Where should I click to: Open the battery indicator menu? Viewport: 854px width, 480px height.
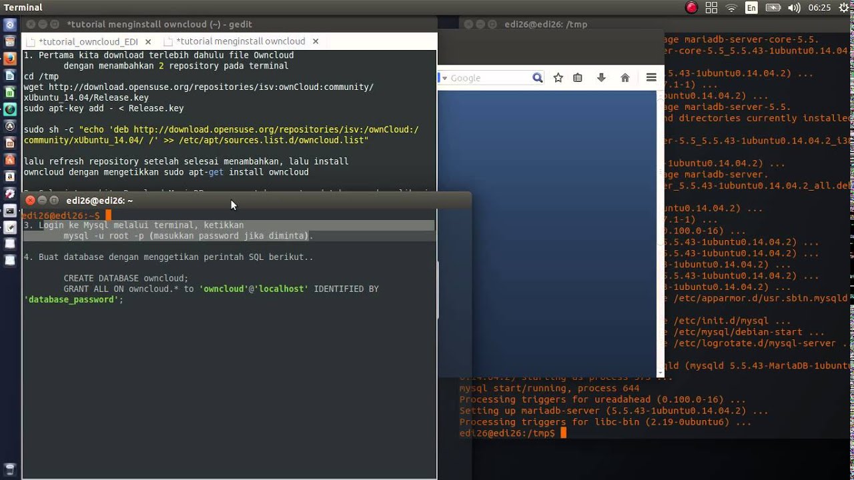[773, 7]
